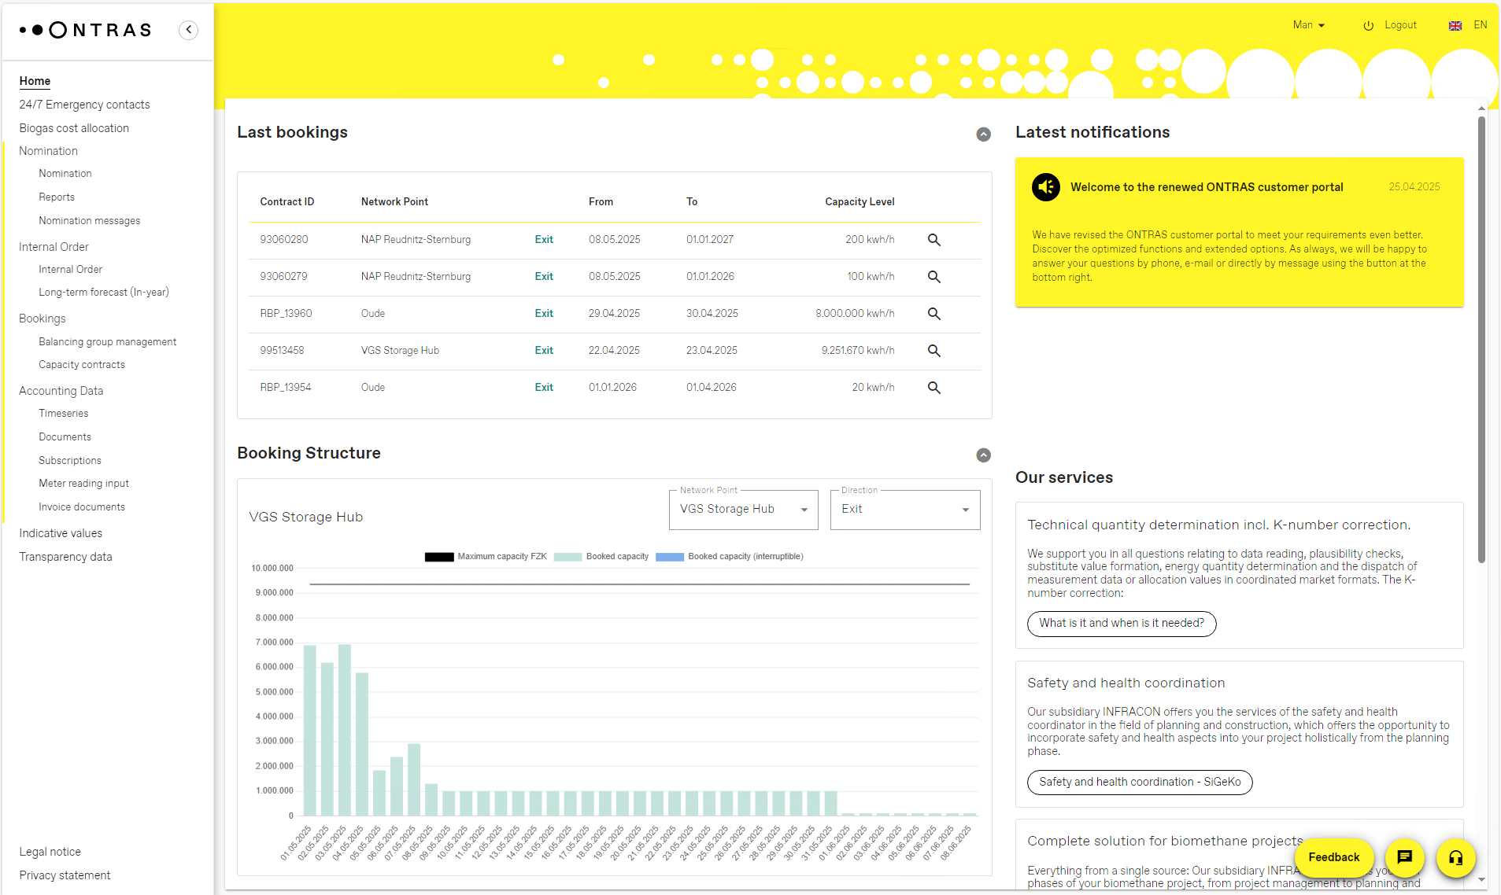This screenshot has height=895, width=1501.
Task: Click the Accounting Data section header
Action: [61, 391]
